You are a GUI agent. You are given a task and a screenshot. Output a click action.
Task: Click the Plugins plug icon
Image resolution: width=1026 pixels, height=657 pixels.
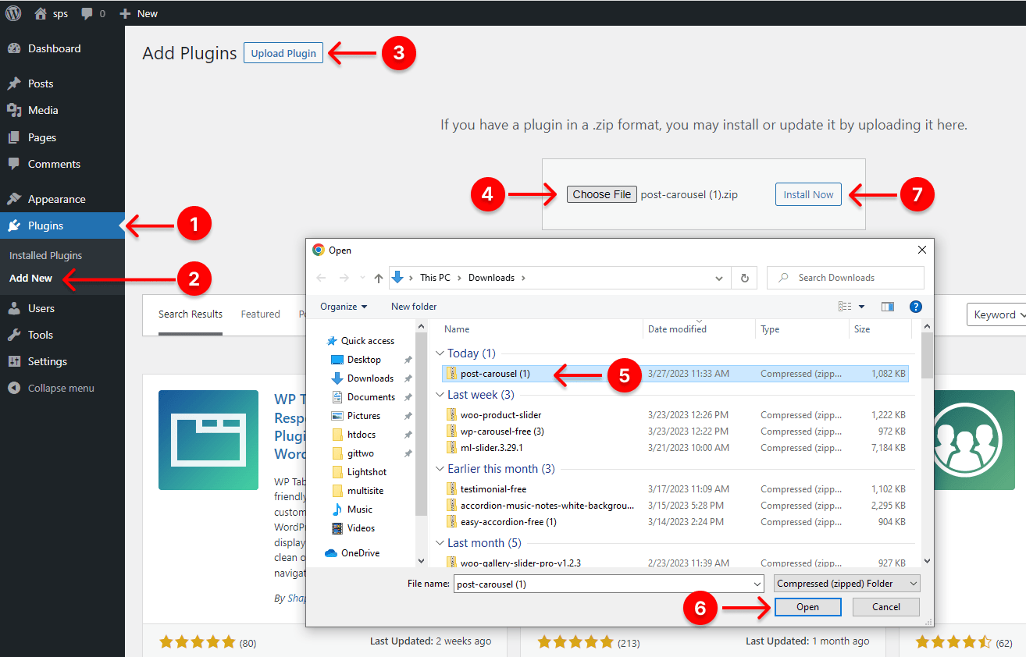[13, 226]
